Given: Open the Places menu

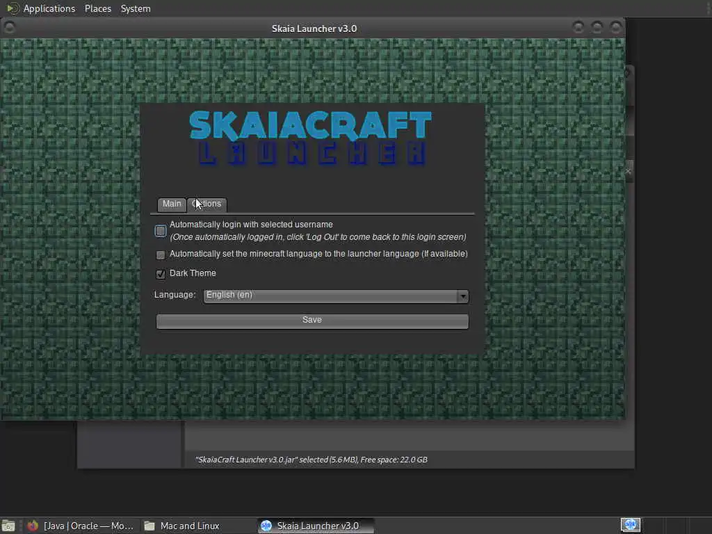Looking at the screenshot, I should pos(98,8).
